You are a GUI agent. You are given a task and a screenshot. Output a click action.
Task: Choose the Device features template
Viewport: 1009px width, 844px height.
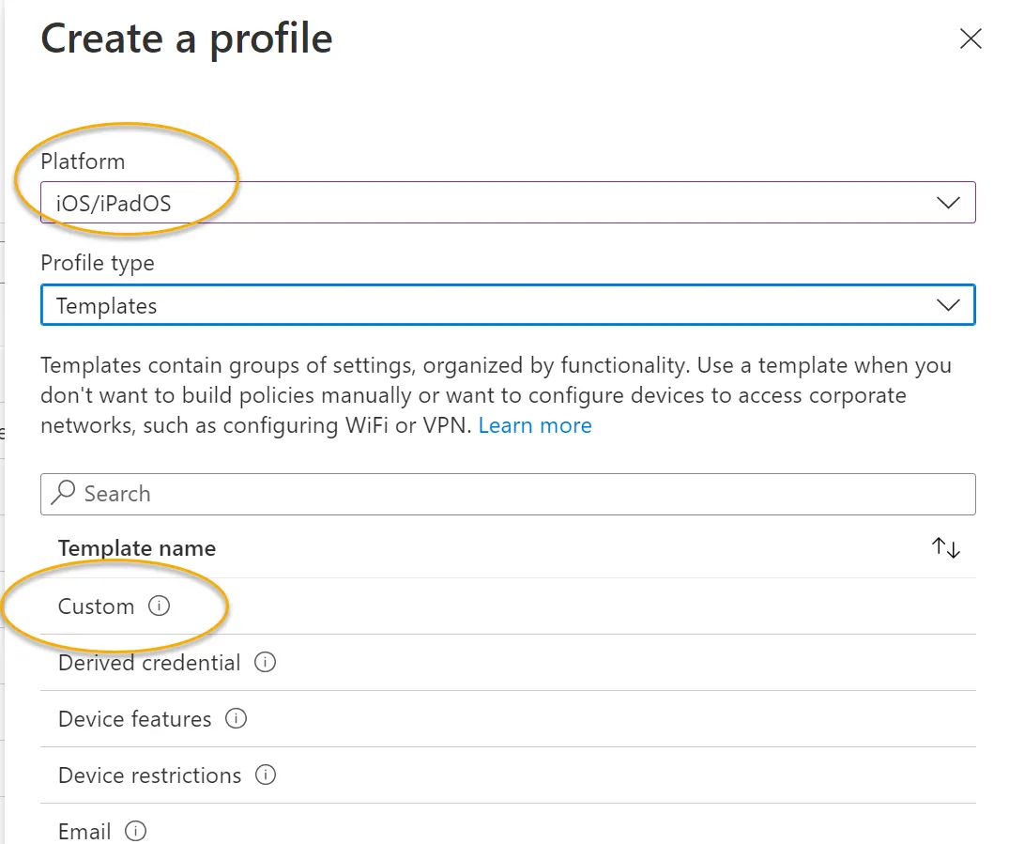[508, 718]
